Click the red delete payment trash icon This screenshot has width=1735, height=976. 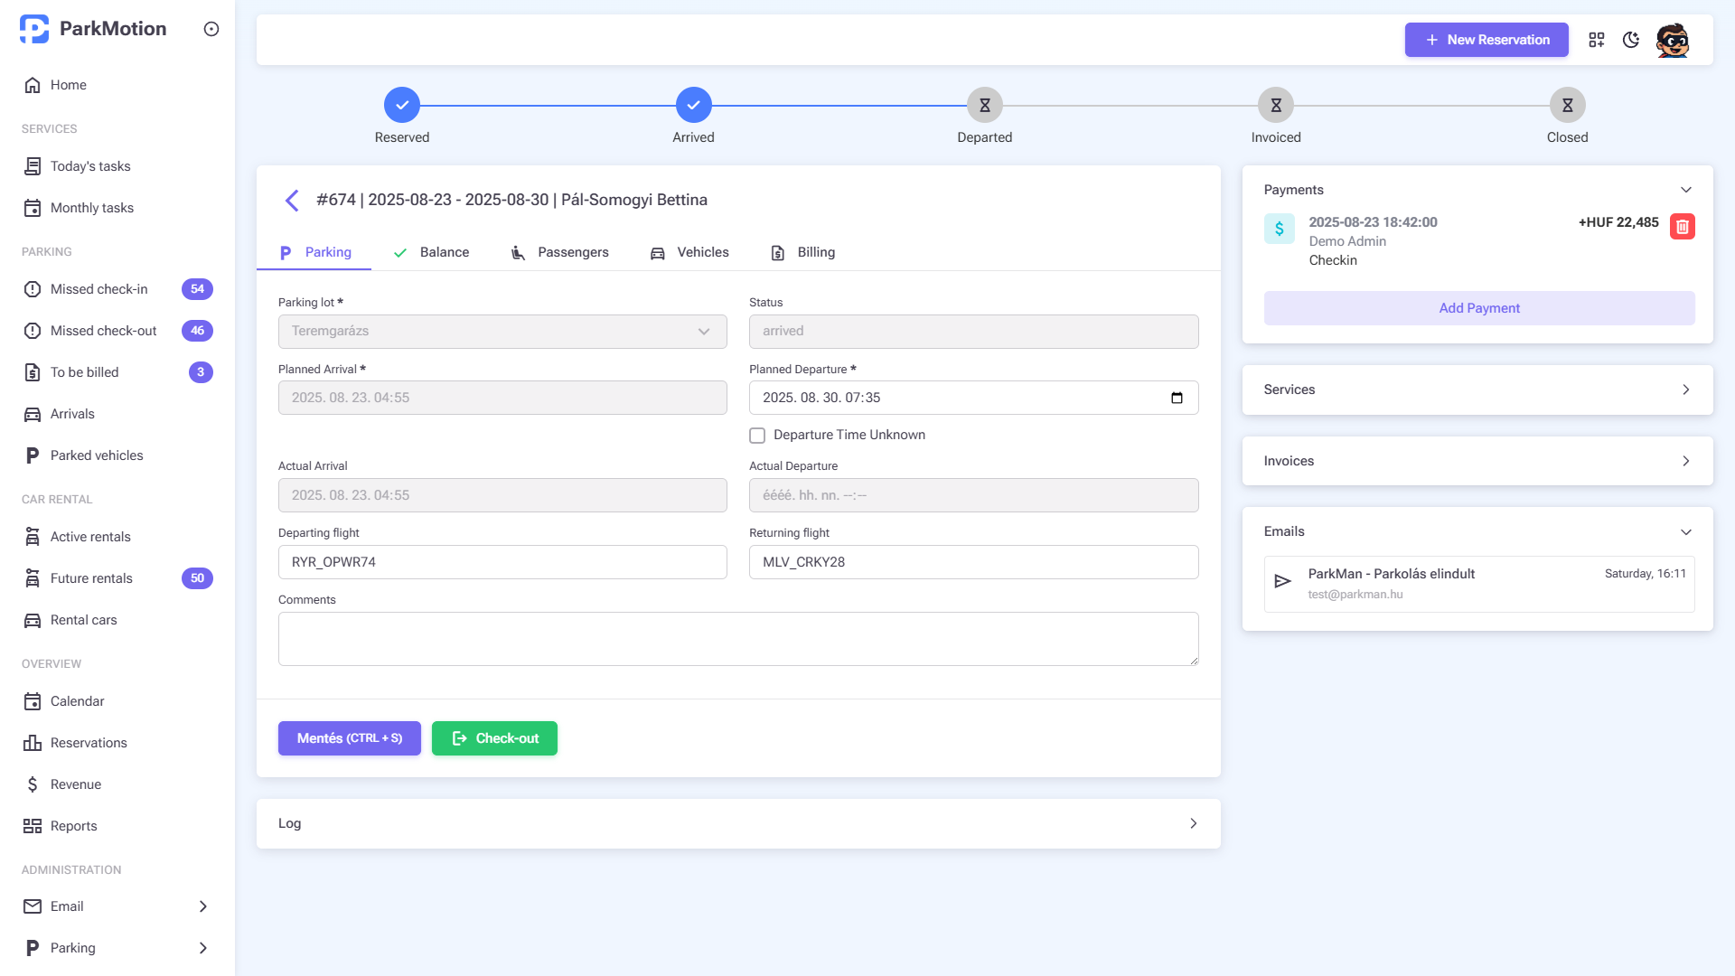(1682, 227)
